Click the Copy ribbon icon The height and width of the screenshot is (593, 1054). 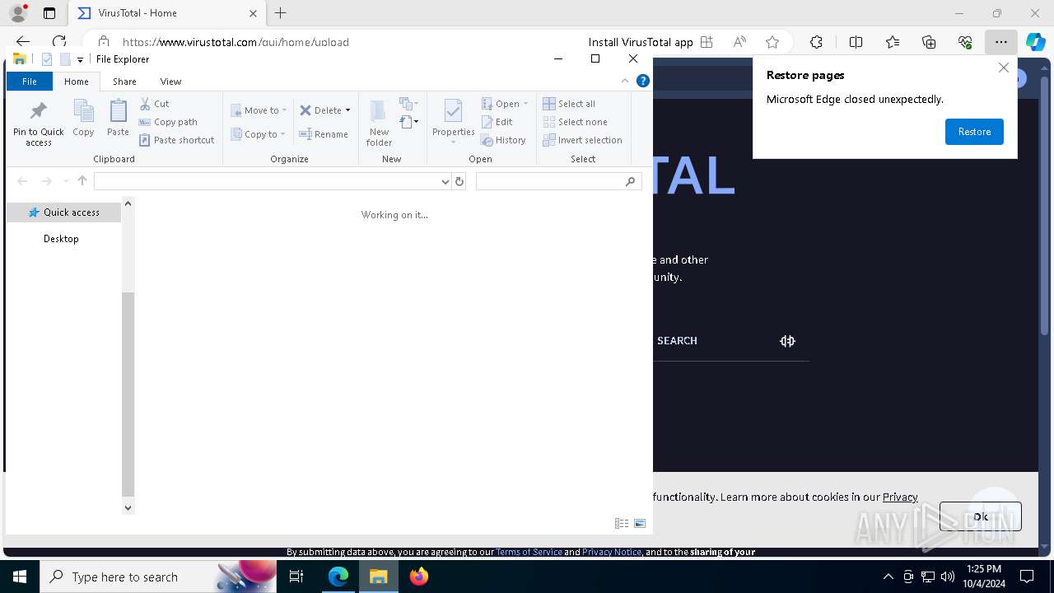[x=83, y=111]
